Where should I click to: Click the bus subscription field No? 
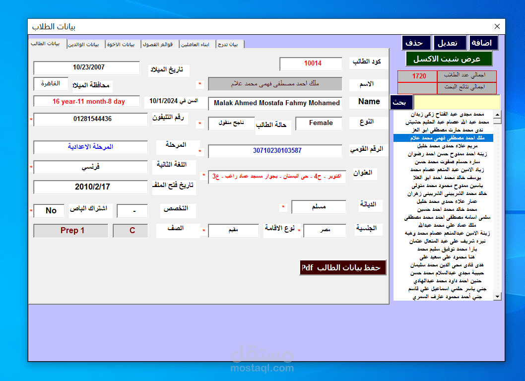pyautogui.click(x=49, y=210)
